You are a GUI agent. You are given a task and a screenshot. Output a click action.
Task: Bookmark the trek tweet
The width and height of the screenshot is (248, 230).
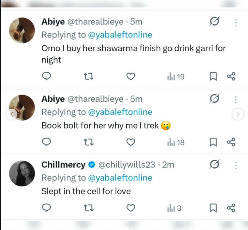213,142
